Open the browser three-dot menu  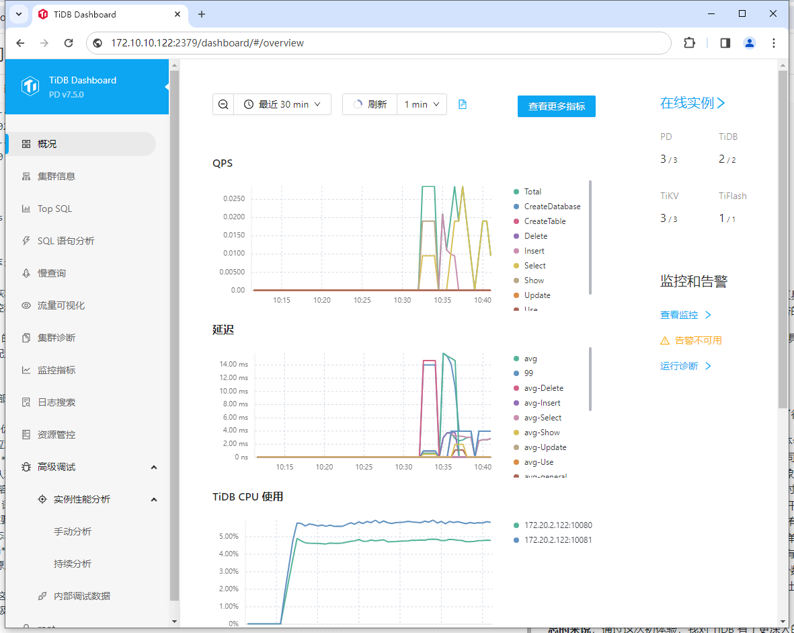click(774, 43)
